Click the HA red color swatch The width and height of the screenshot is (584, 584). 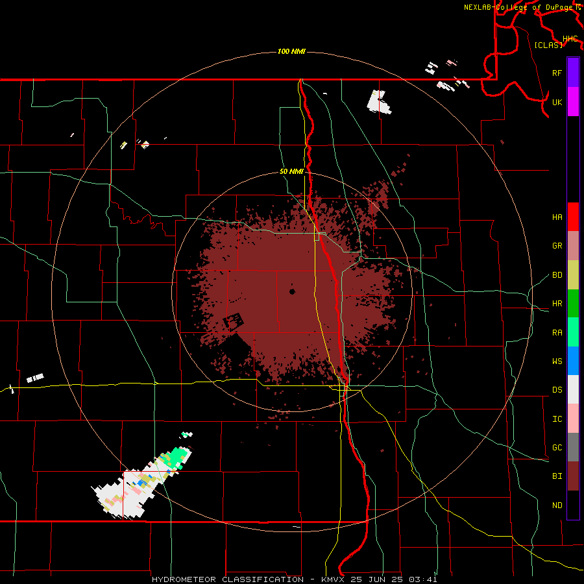[x=573, y=217]
